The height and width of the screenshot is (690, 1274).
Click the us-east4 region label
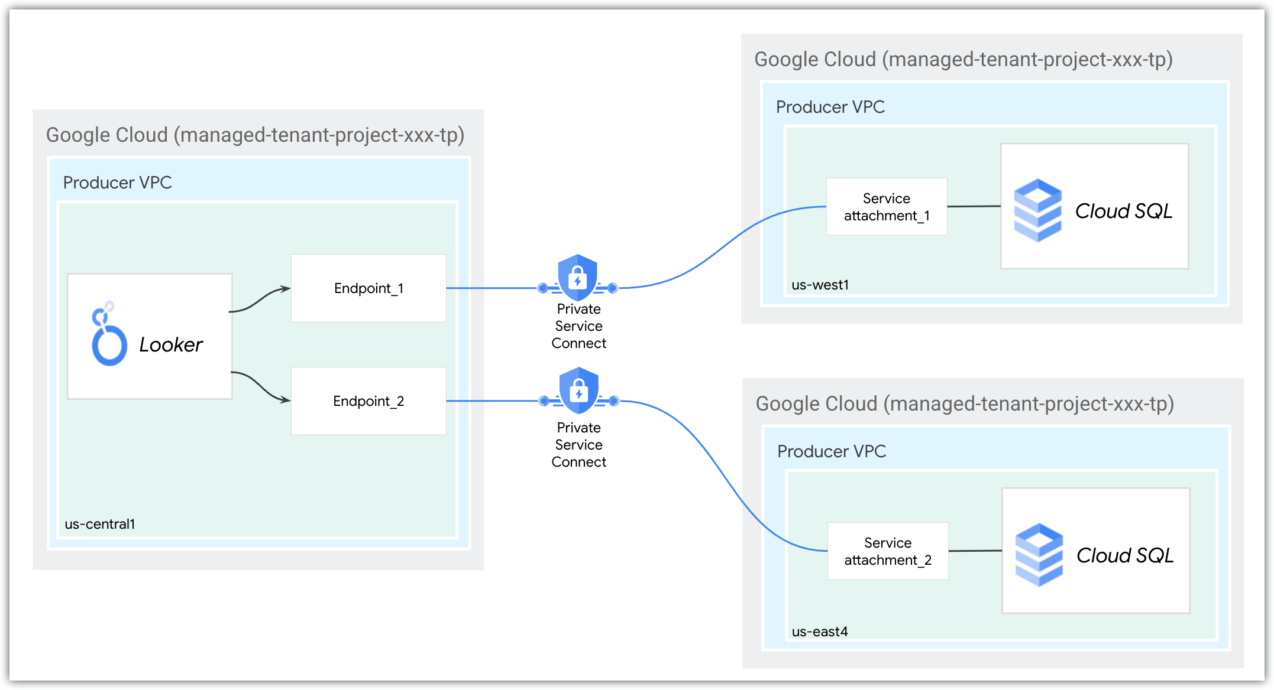pos(819,632)
